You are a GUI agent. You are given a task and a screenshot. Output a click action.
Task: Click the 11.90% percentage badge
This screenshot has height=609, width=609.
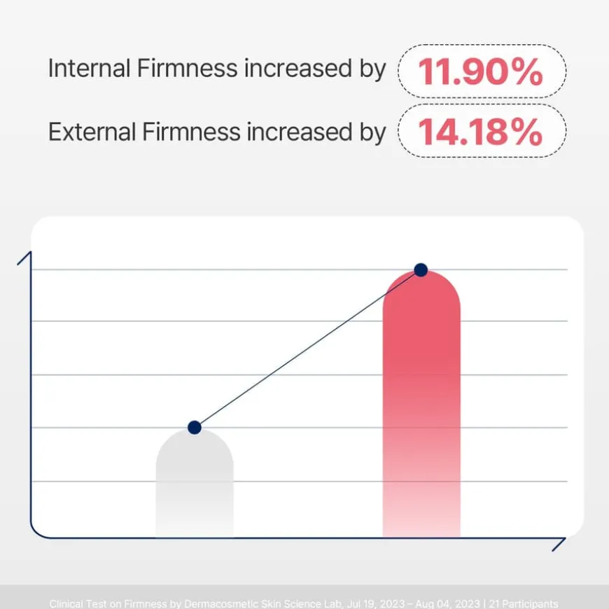coord(481,71)
